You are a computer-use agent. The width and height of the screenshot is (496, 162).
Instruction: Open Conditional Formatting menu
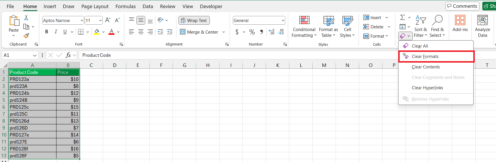point(304,26)
